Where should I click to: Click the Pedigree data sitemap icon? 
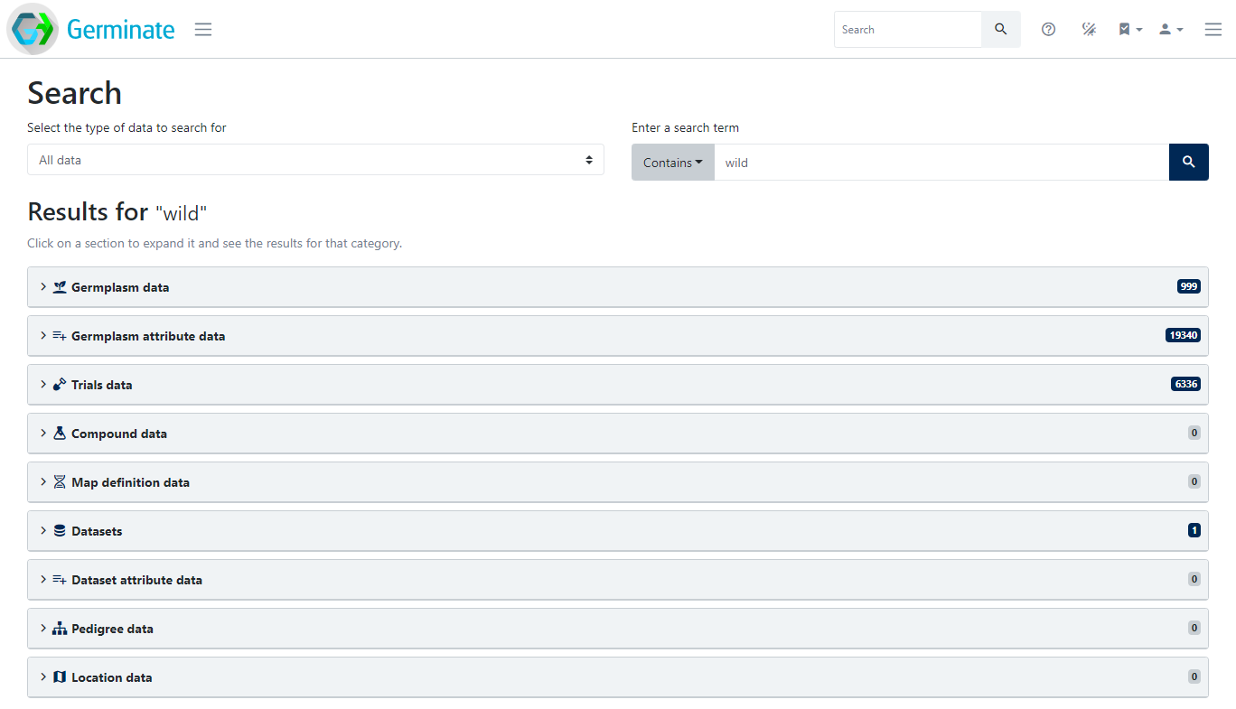click(x=59, y=628)
